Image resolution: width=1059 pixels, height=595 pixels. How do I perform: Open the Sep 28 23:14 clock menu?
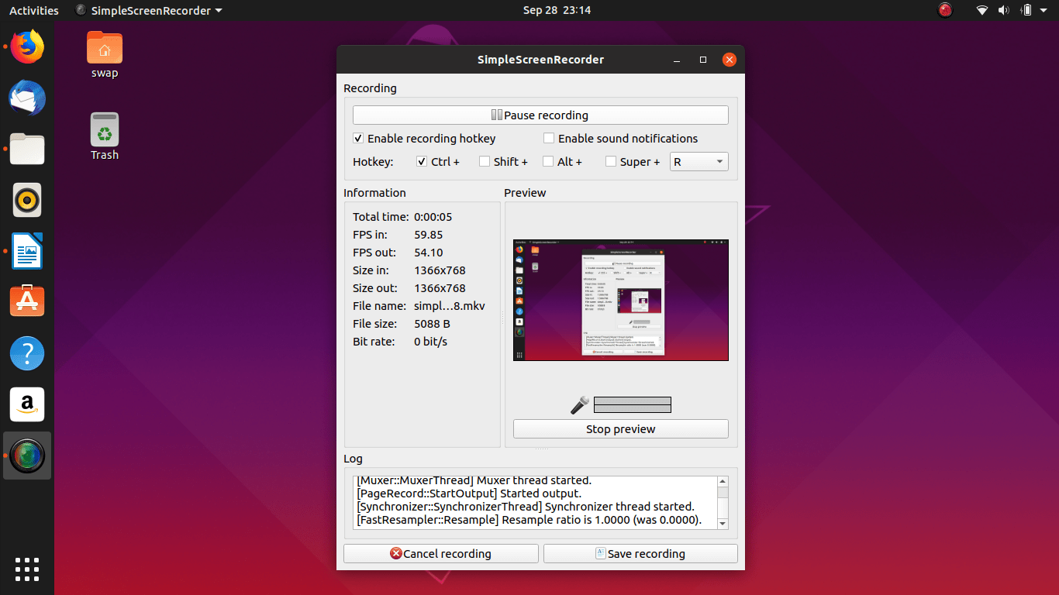click(x=557, y=10)
